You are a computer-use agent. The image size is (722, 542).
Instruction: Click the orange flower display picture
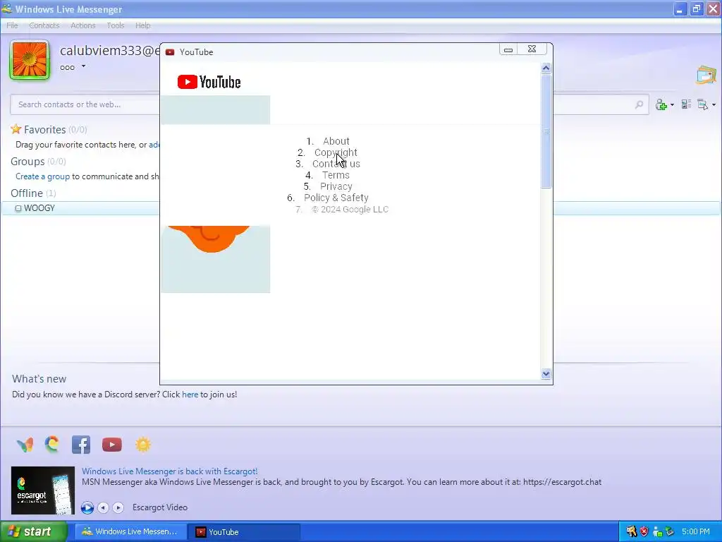[x=30, y=60]
